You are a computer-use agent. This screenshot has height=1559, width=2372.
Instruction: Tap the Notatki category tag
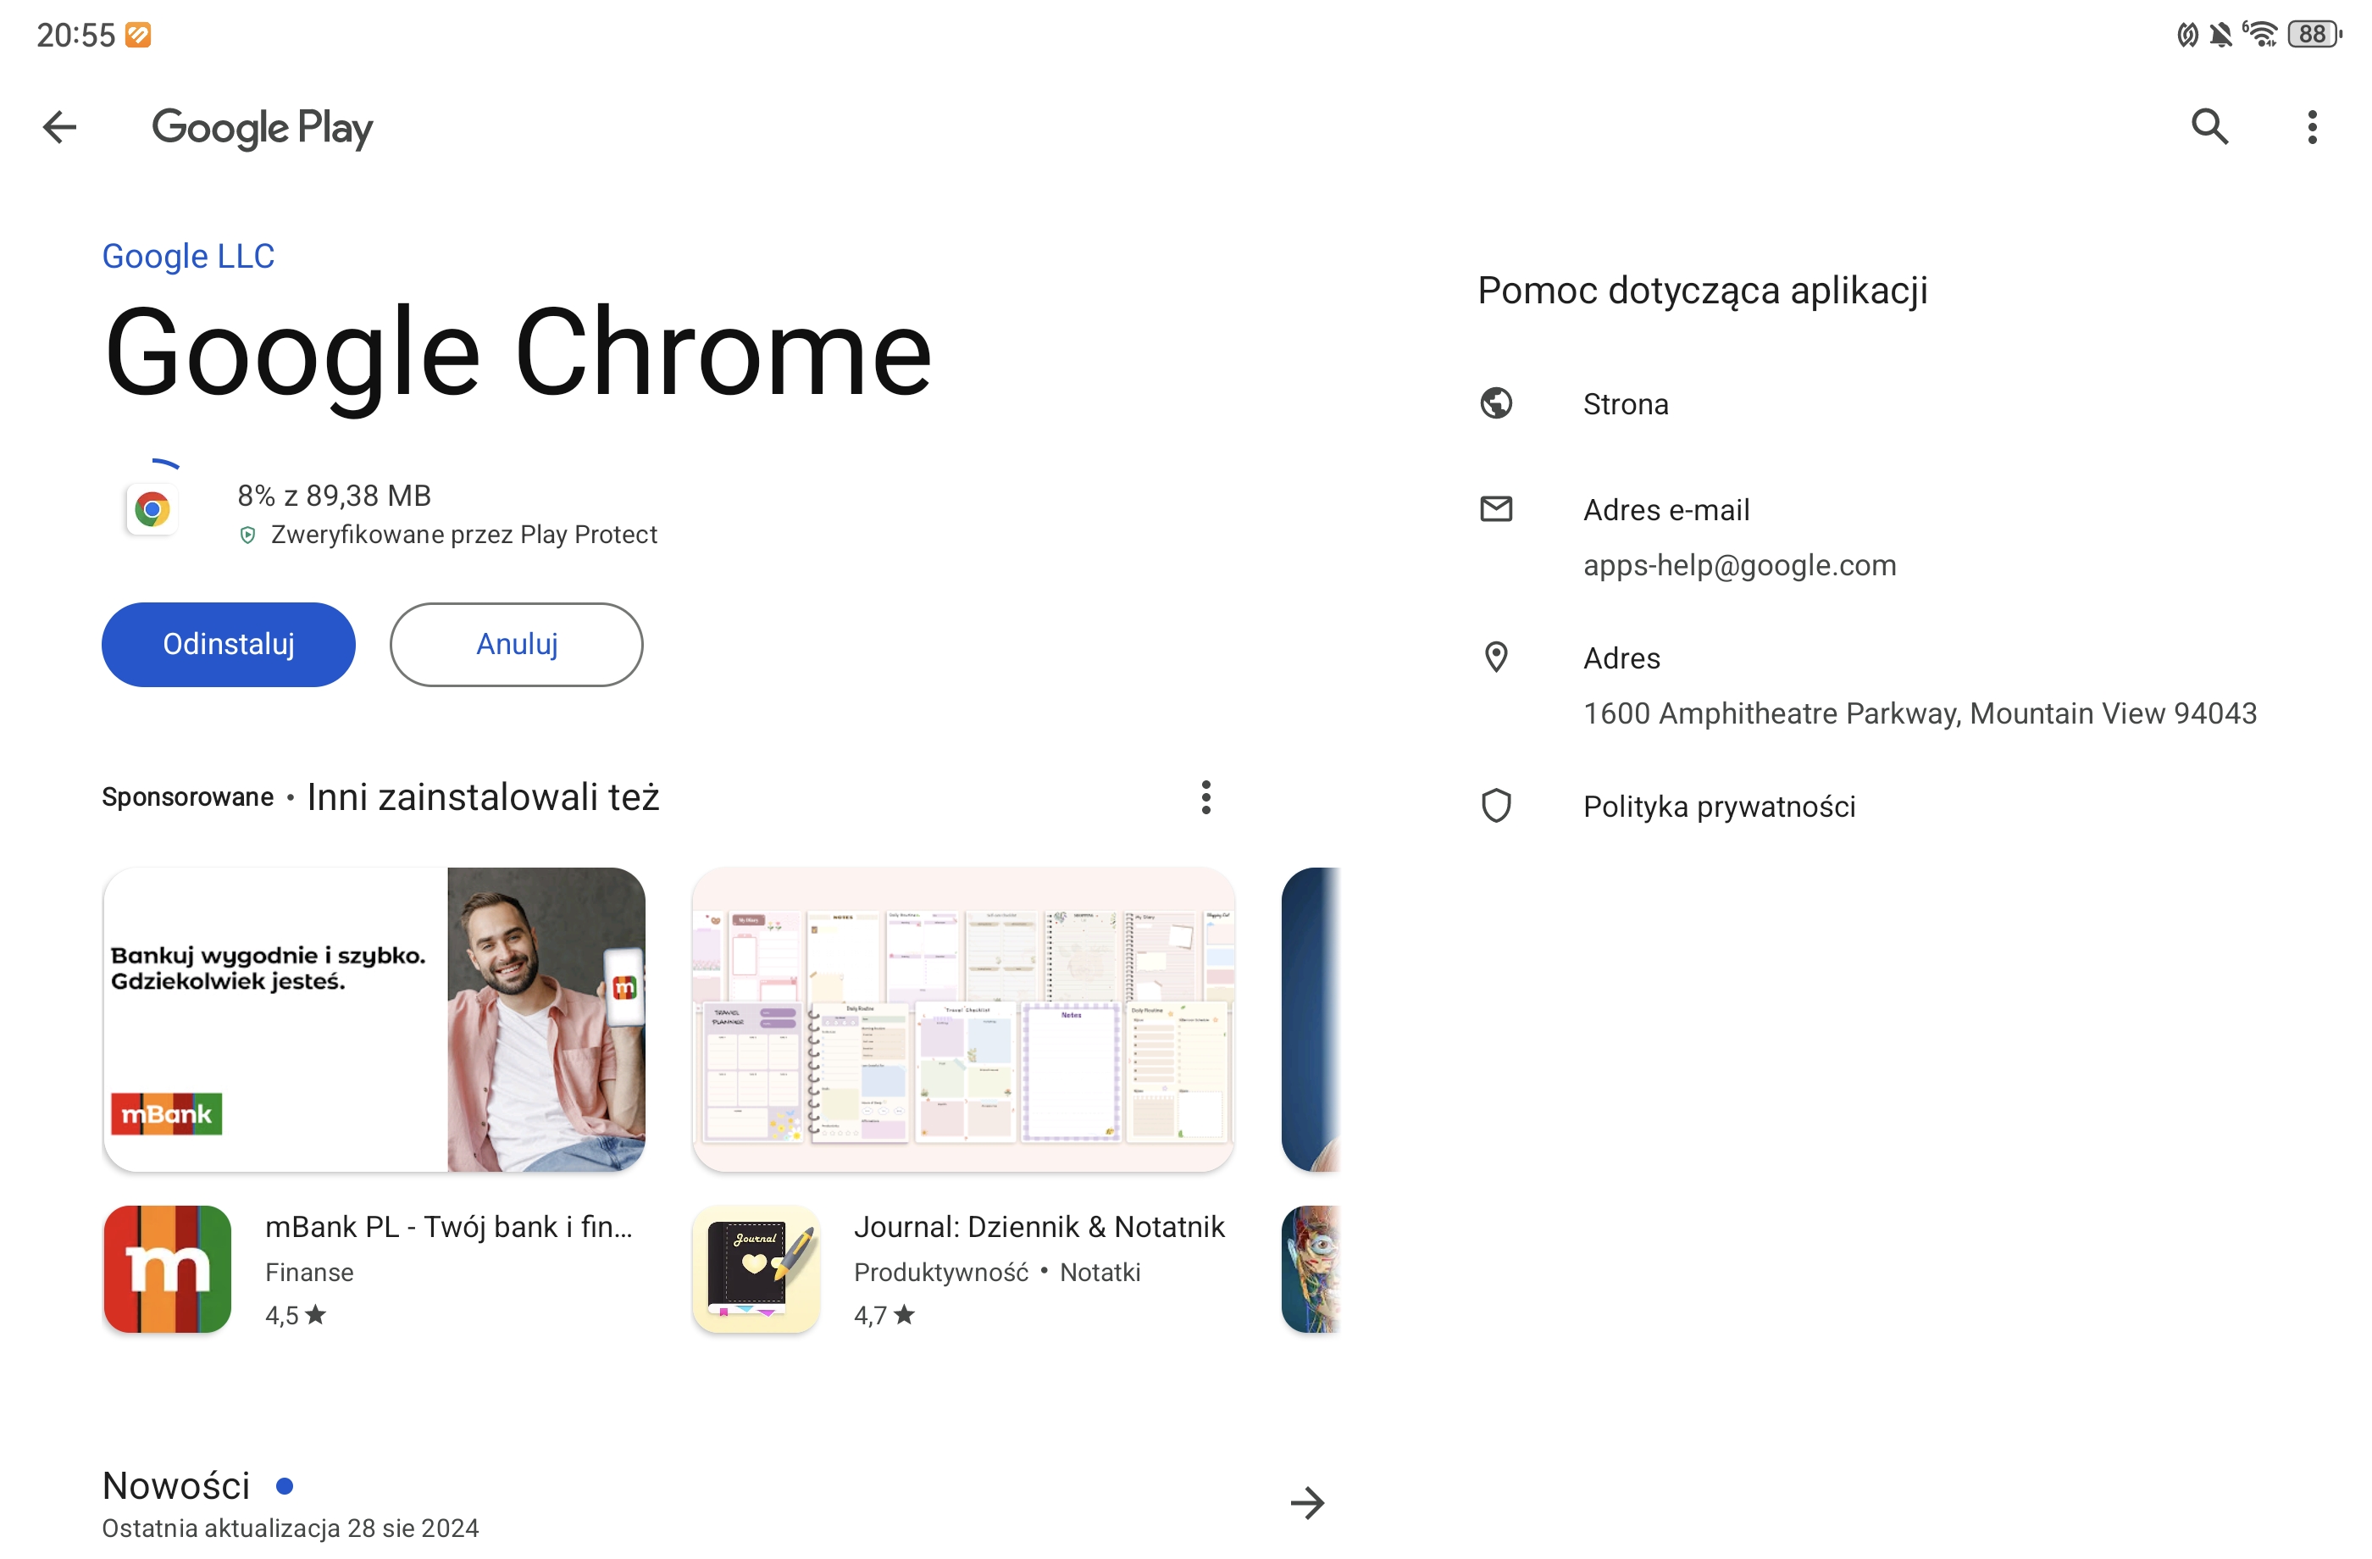(1100, 1272)
